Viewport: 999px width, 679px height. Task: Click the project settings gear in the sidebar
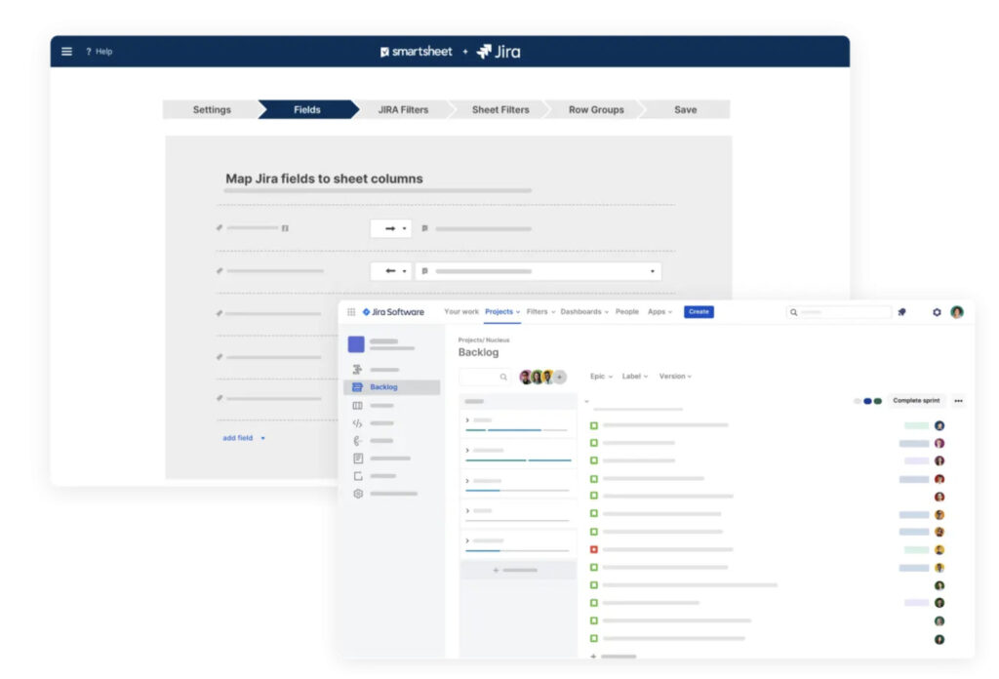(x=357, y=494)
